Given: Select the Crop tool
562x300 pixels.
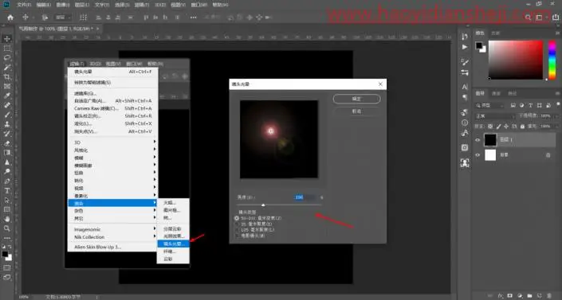Looking at the screenshot, I should 7,76.
